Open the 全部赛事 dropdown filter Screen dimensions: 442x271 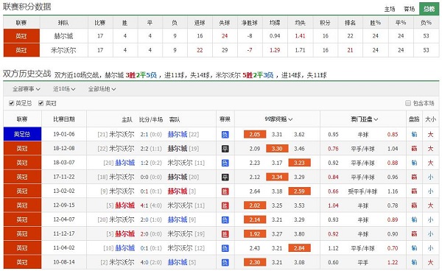click(26, 89)
